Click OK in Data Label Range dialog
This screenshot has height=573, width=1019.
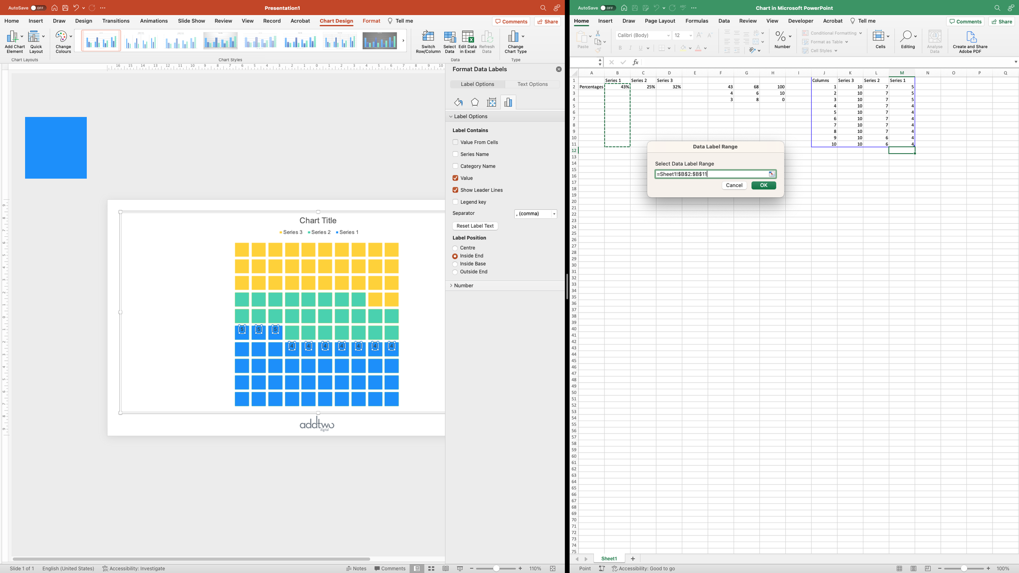pyautogui.click(x=763, y=185)
